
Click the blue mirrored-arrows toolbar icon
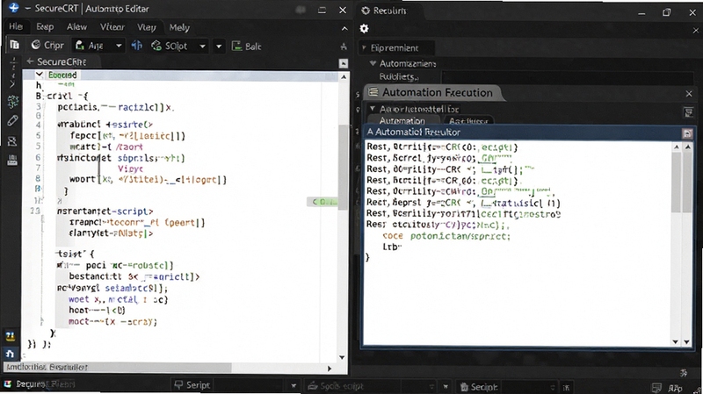click(x=137, y=46)
